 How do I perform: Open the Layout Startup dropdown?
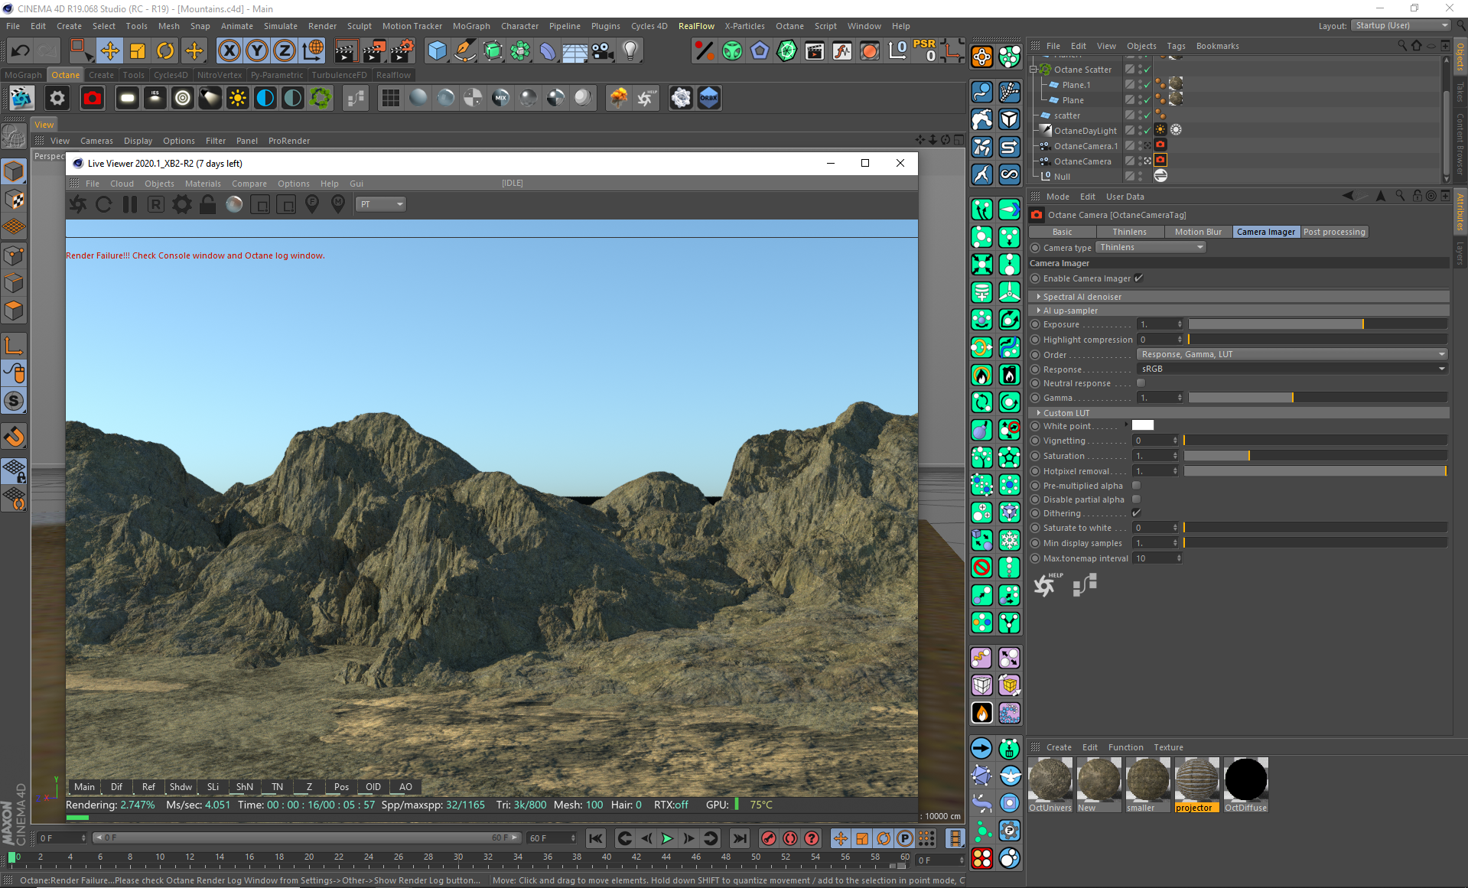pos(1401,25)
